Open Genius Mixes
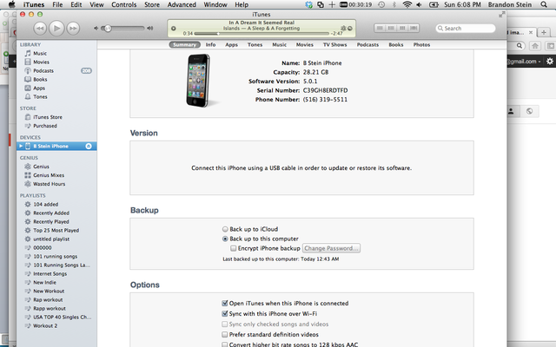The width and height of the screenshot is (556, 347). tap(49, 175)
